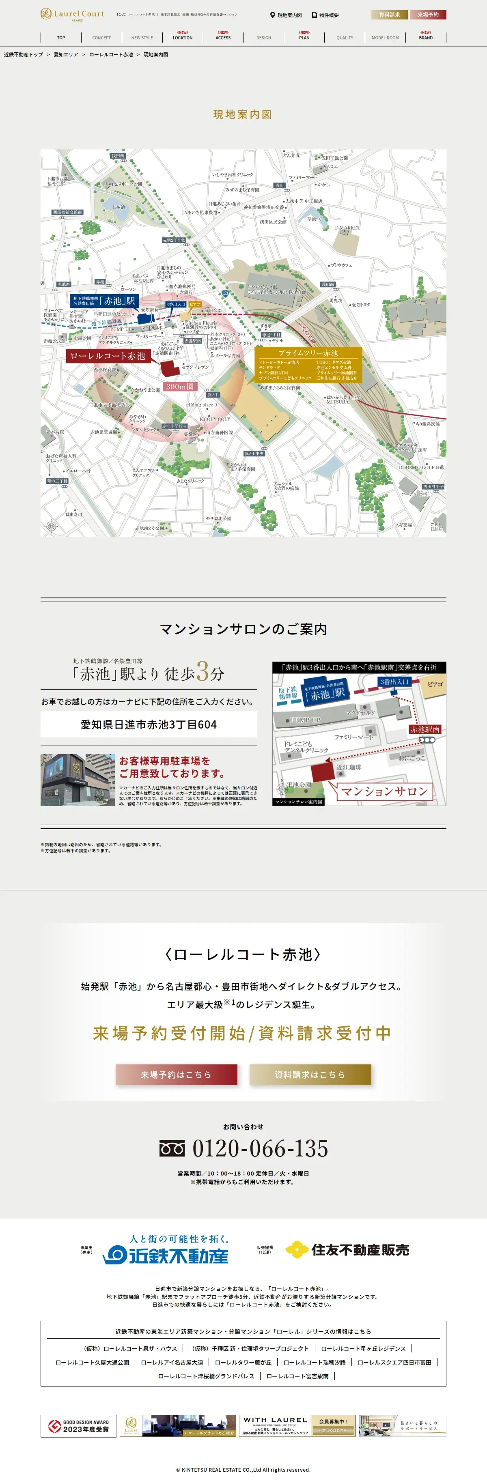Open the ローレルタワー藤が丘 link
The image size is (487, 1481).
(243, 1362)
